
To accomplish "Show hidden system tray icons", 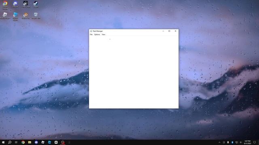I will [x=219, y=142].
